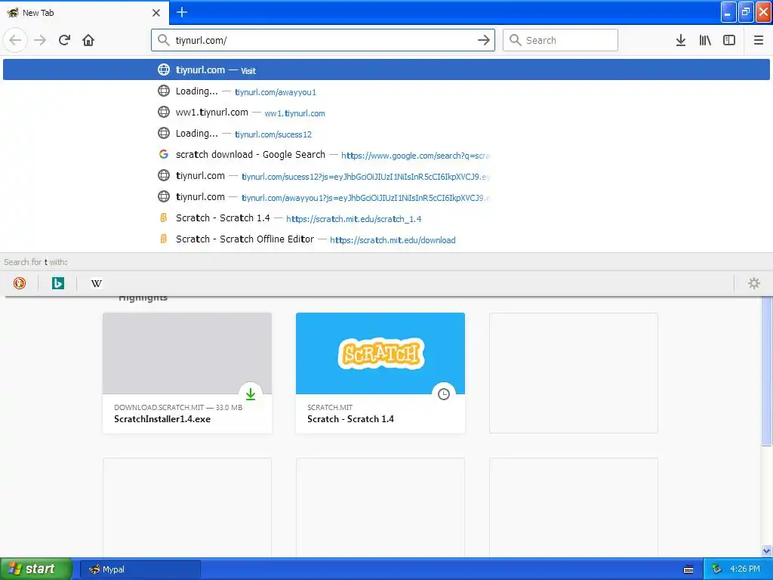The width and height of the screenshot is (773, 580).
Task: Click the system tray notification icon
Action: coord(717,569)
